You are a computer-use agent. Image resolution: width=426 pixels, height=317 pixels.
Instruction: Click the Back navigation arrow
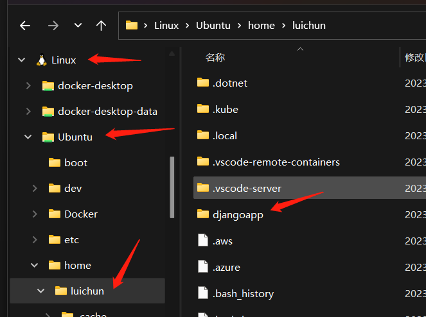[25, 26]
